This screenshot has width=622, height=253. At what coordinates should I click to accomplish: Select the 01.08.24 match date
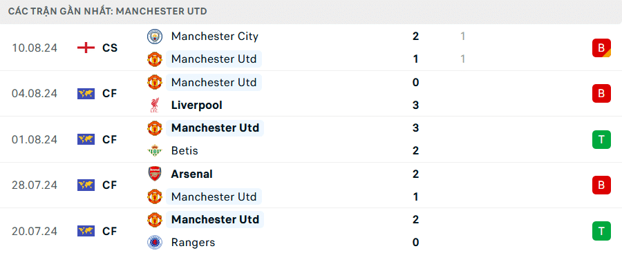tap(35, 140)
